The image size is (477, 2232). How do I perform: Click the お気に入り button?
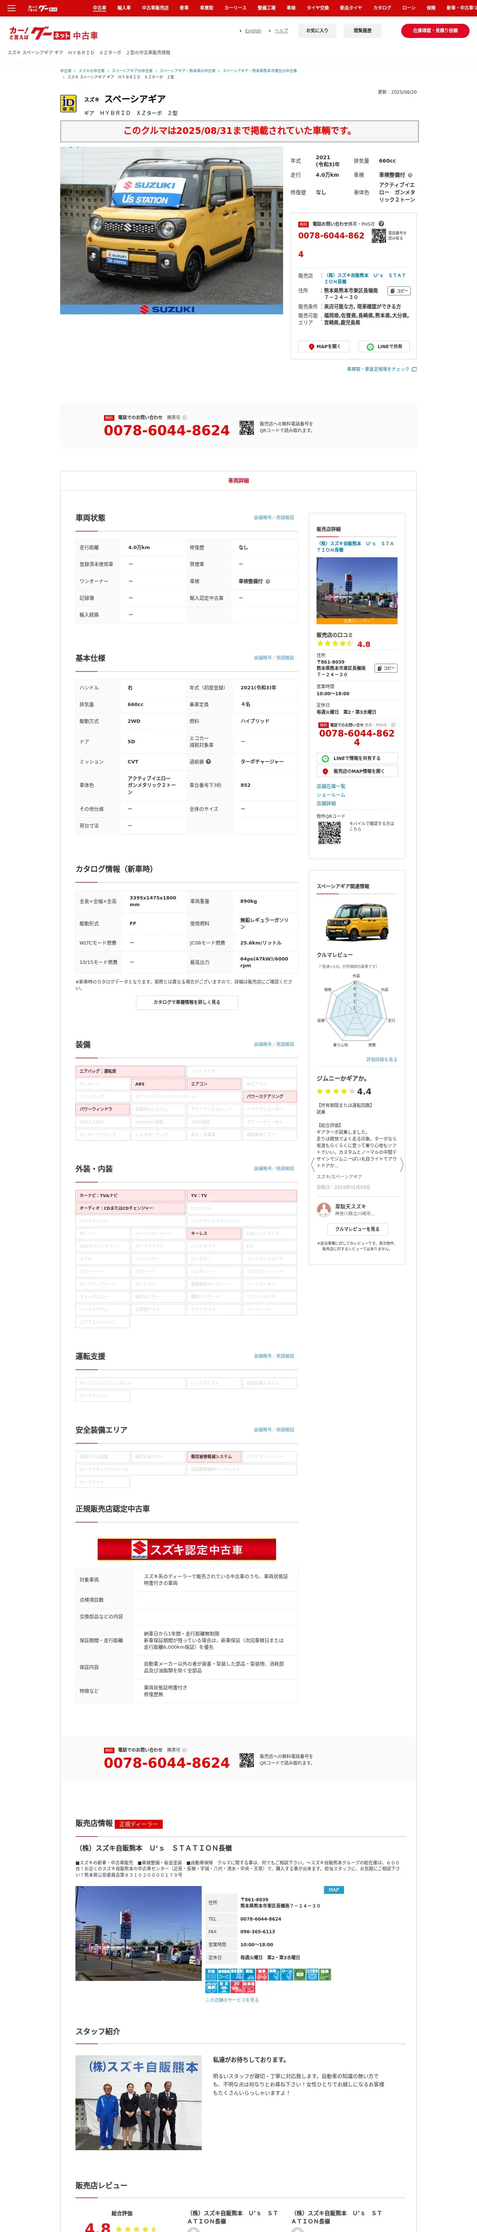317,31
